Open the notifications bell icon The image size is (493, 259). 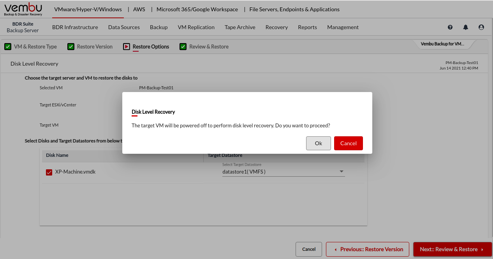click(466, 27)
